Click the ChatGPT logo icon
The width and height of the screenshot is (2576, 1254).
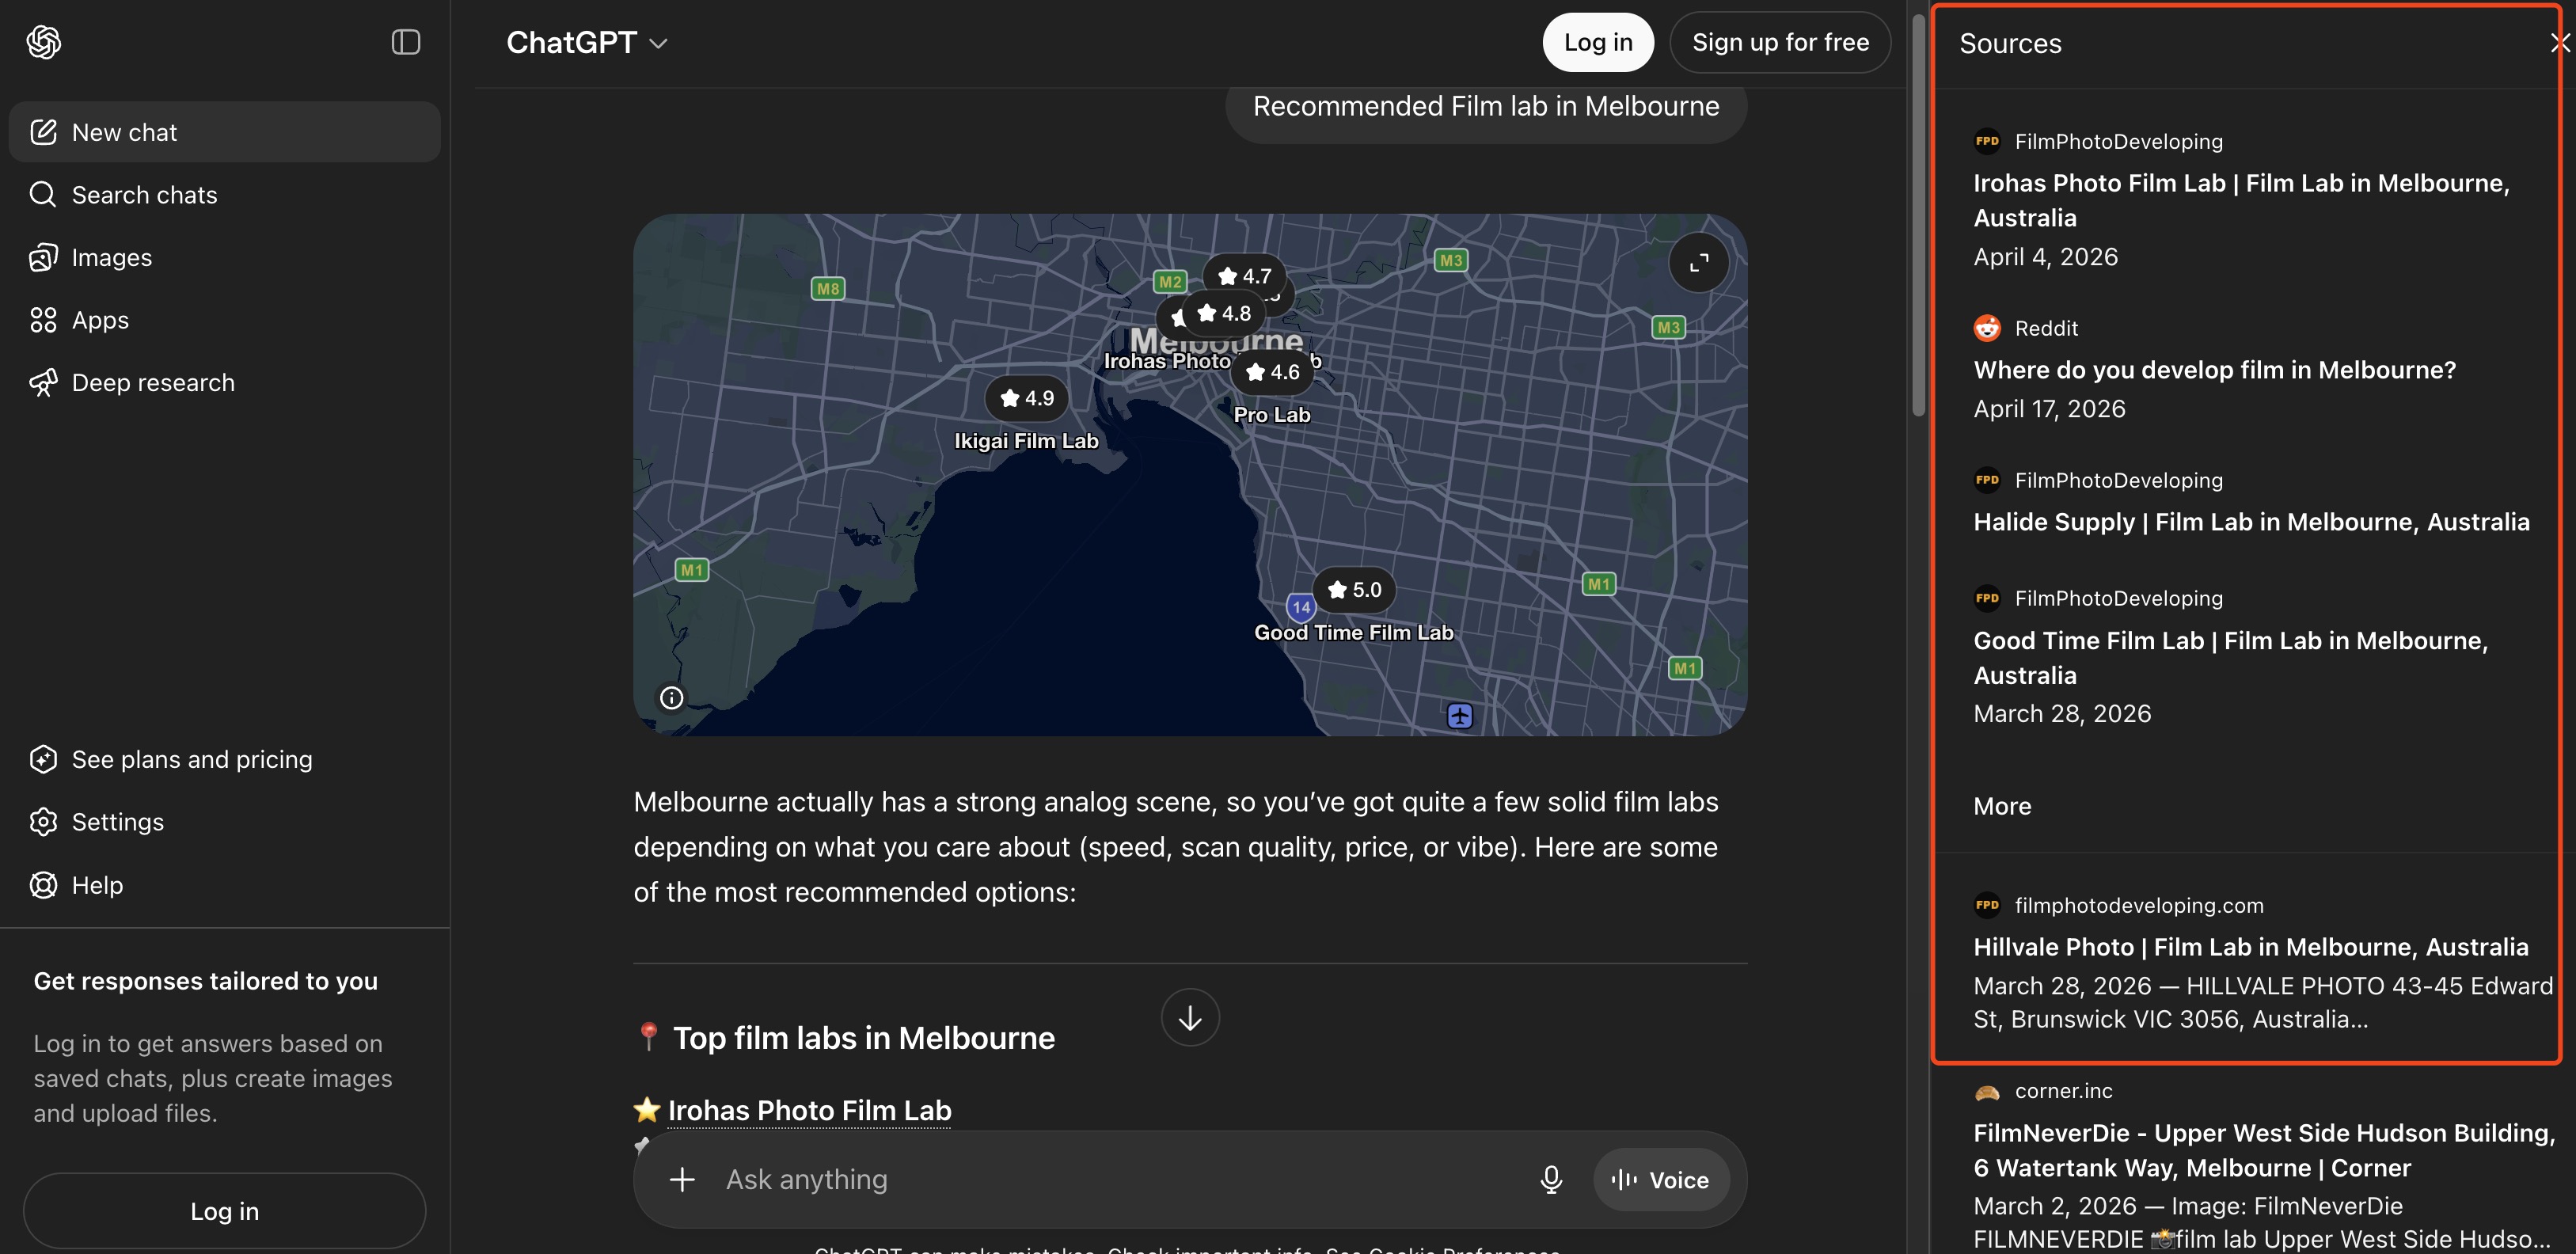[44, 42]
